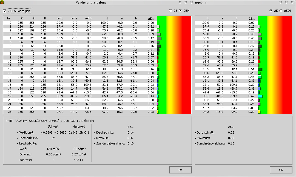
Task: Choose ΔE radio in the ΔEab results window
Action: pyautogui.click(x=271, y=11)
